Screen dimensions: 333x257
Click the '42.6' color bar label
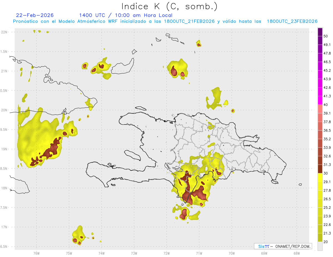pos(327,88)
